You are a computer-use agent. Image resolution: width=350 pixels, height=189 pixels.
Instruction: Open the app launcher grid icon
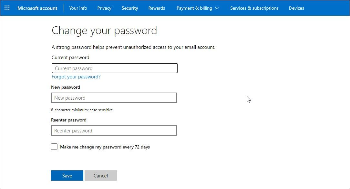[x=7, y=8]
